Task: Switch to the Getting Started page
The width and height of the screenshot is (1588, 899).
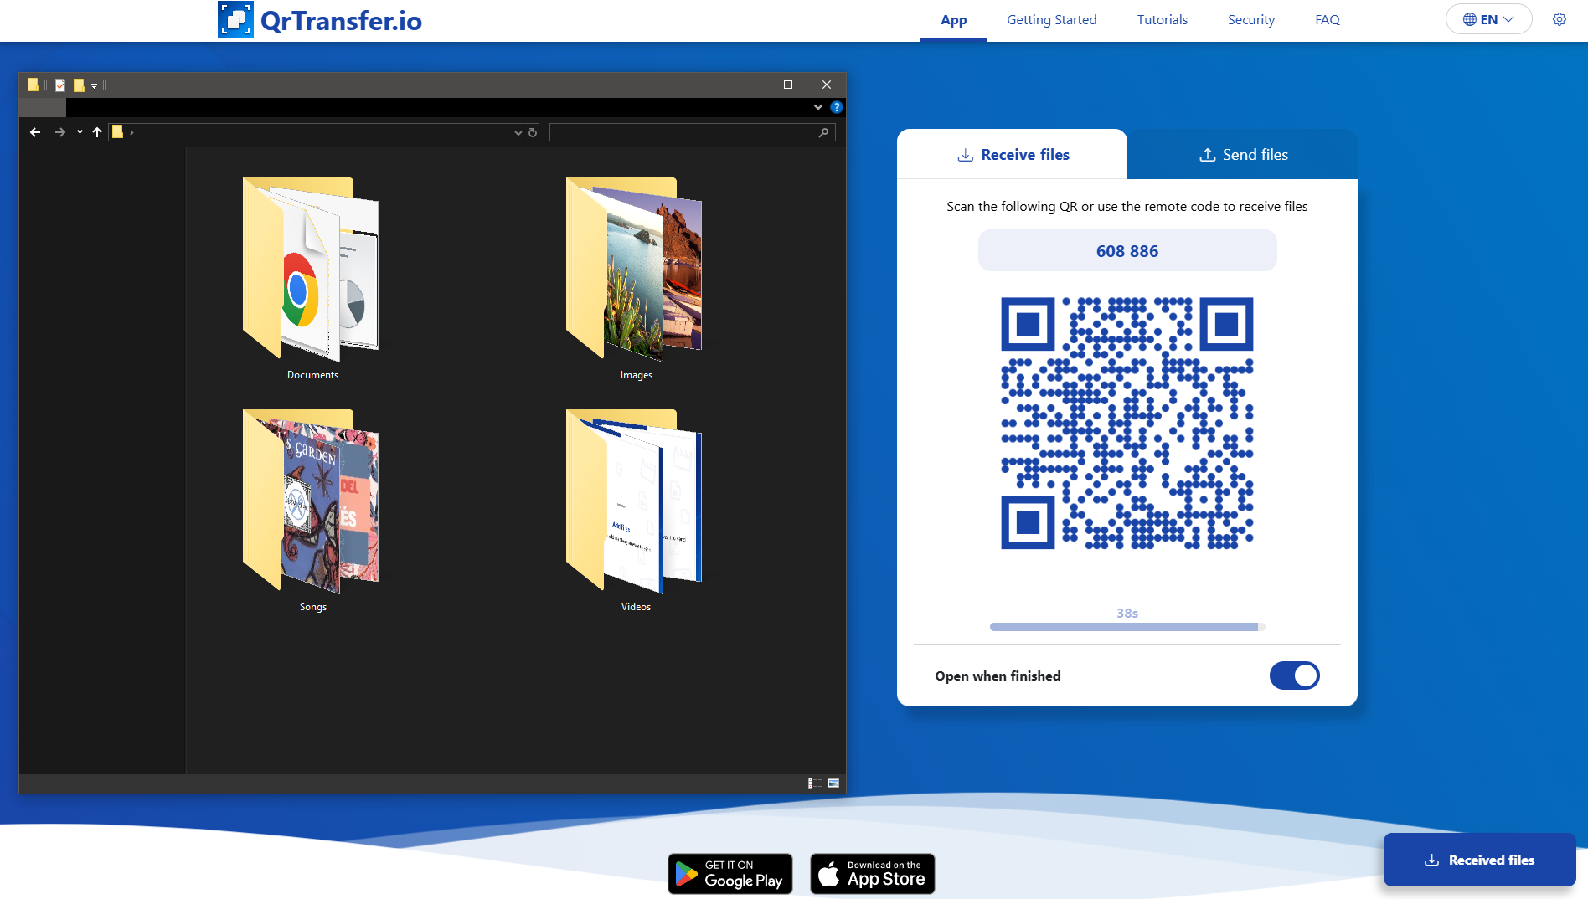Action: coord(1051,19)
